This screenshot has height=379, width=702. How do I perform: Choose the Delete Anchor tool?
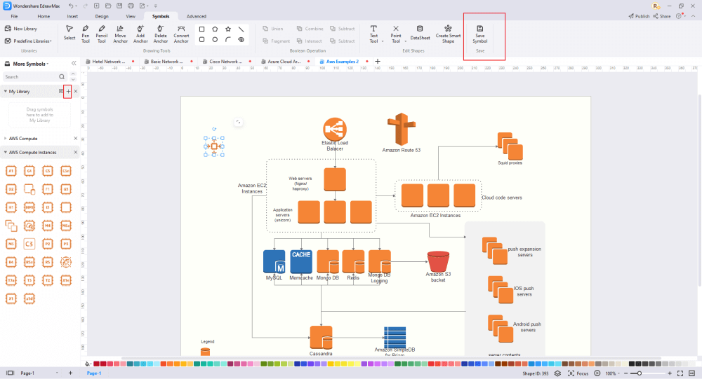tap(160, 34)
